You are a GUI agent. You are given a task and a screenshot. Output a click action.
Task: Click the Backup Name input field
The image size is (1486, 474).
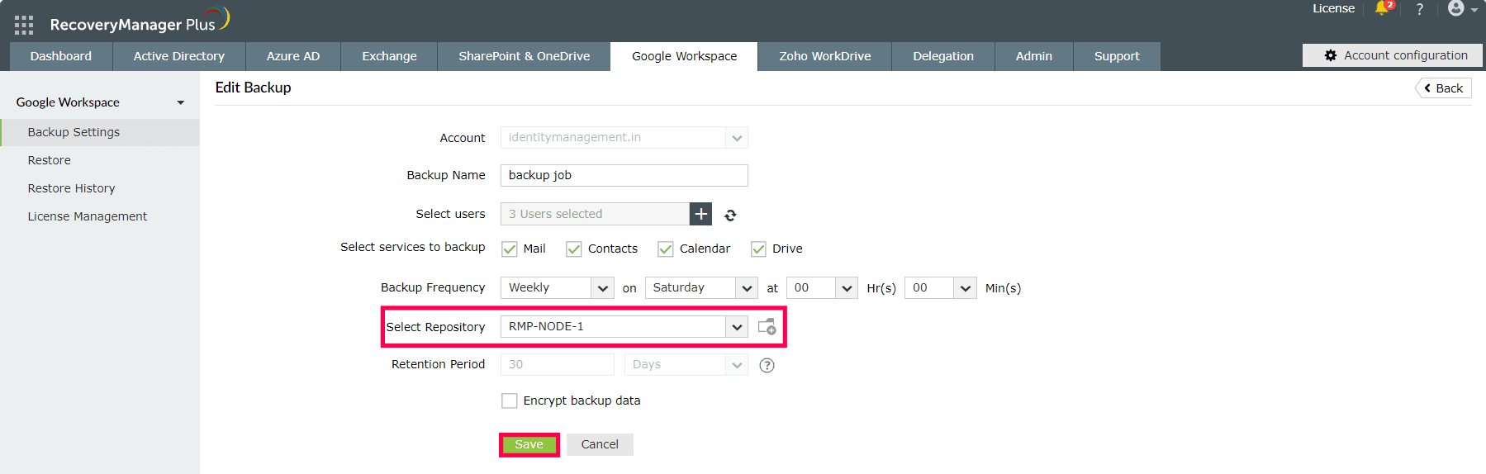[x=624, y=175]
